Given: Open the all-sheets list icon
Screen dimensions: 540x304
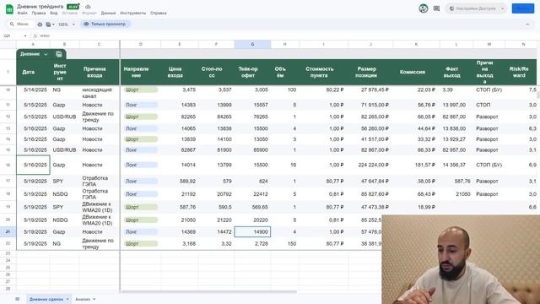Looking at the screenshot, I should point(17,299).
